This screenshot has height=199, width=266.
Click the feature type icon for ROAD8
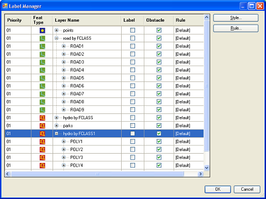(x=42, y=102)
